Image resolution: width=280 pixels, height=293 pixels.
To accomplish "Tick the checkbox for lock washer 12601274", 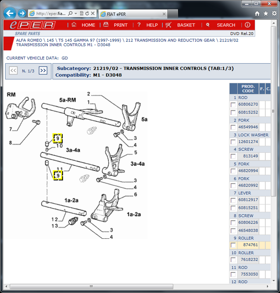I will (x=233, y=142).
